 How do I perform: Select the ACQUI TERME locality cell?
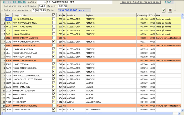point(35,27)
